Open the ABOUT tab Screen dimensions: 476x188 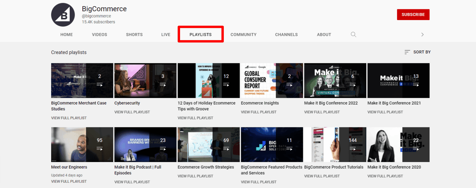[324, 35]
